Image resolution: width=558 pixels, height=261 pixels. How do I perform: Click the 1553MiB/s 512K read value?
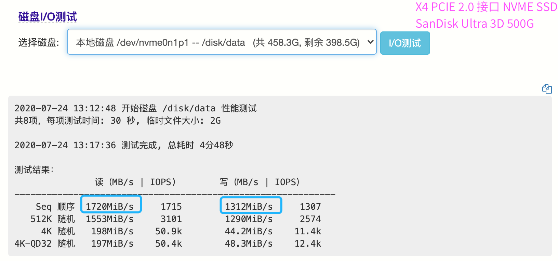click(x=109, y=219)
